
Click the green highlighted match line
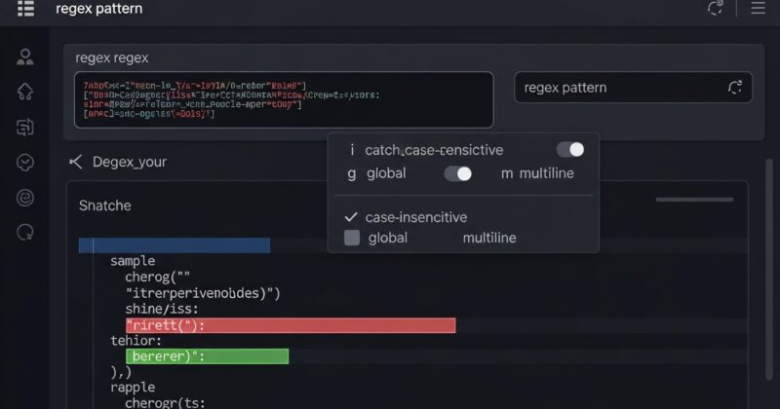click(207, 356)
